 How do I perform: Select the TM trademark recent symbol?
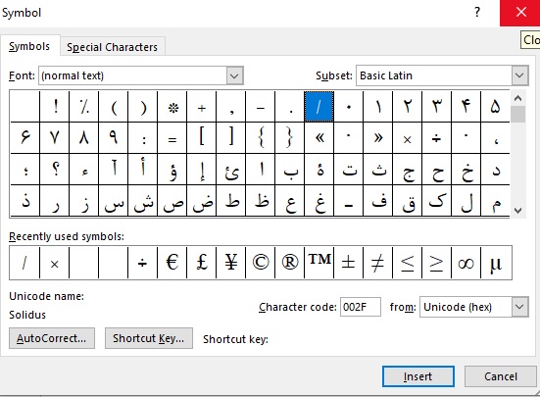(319, 263)
